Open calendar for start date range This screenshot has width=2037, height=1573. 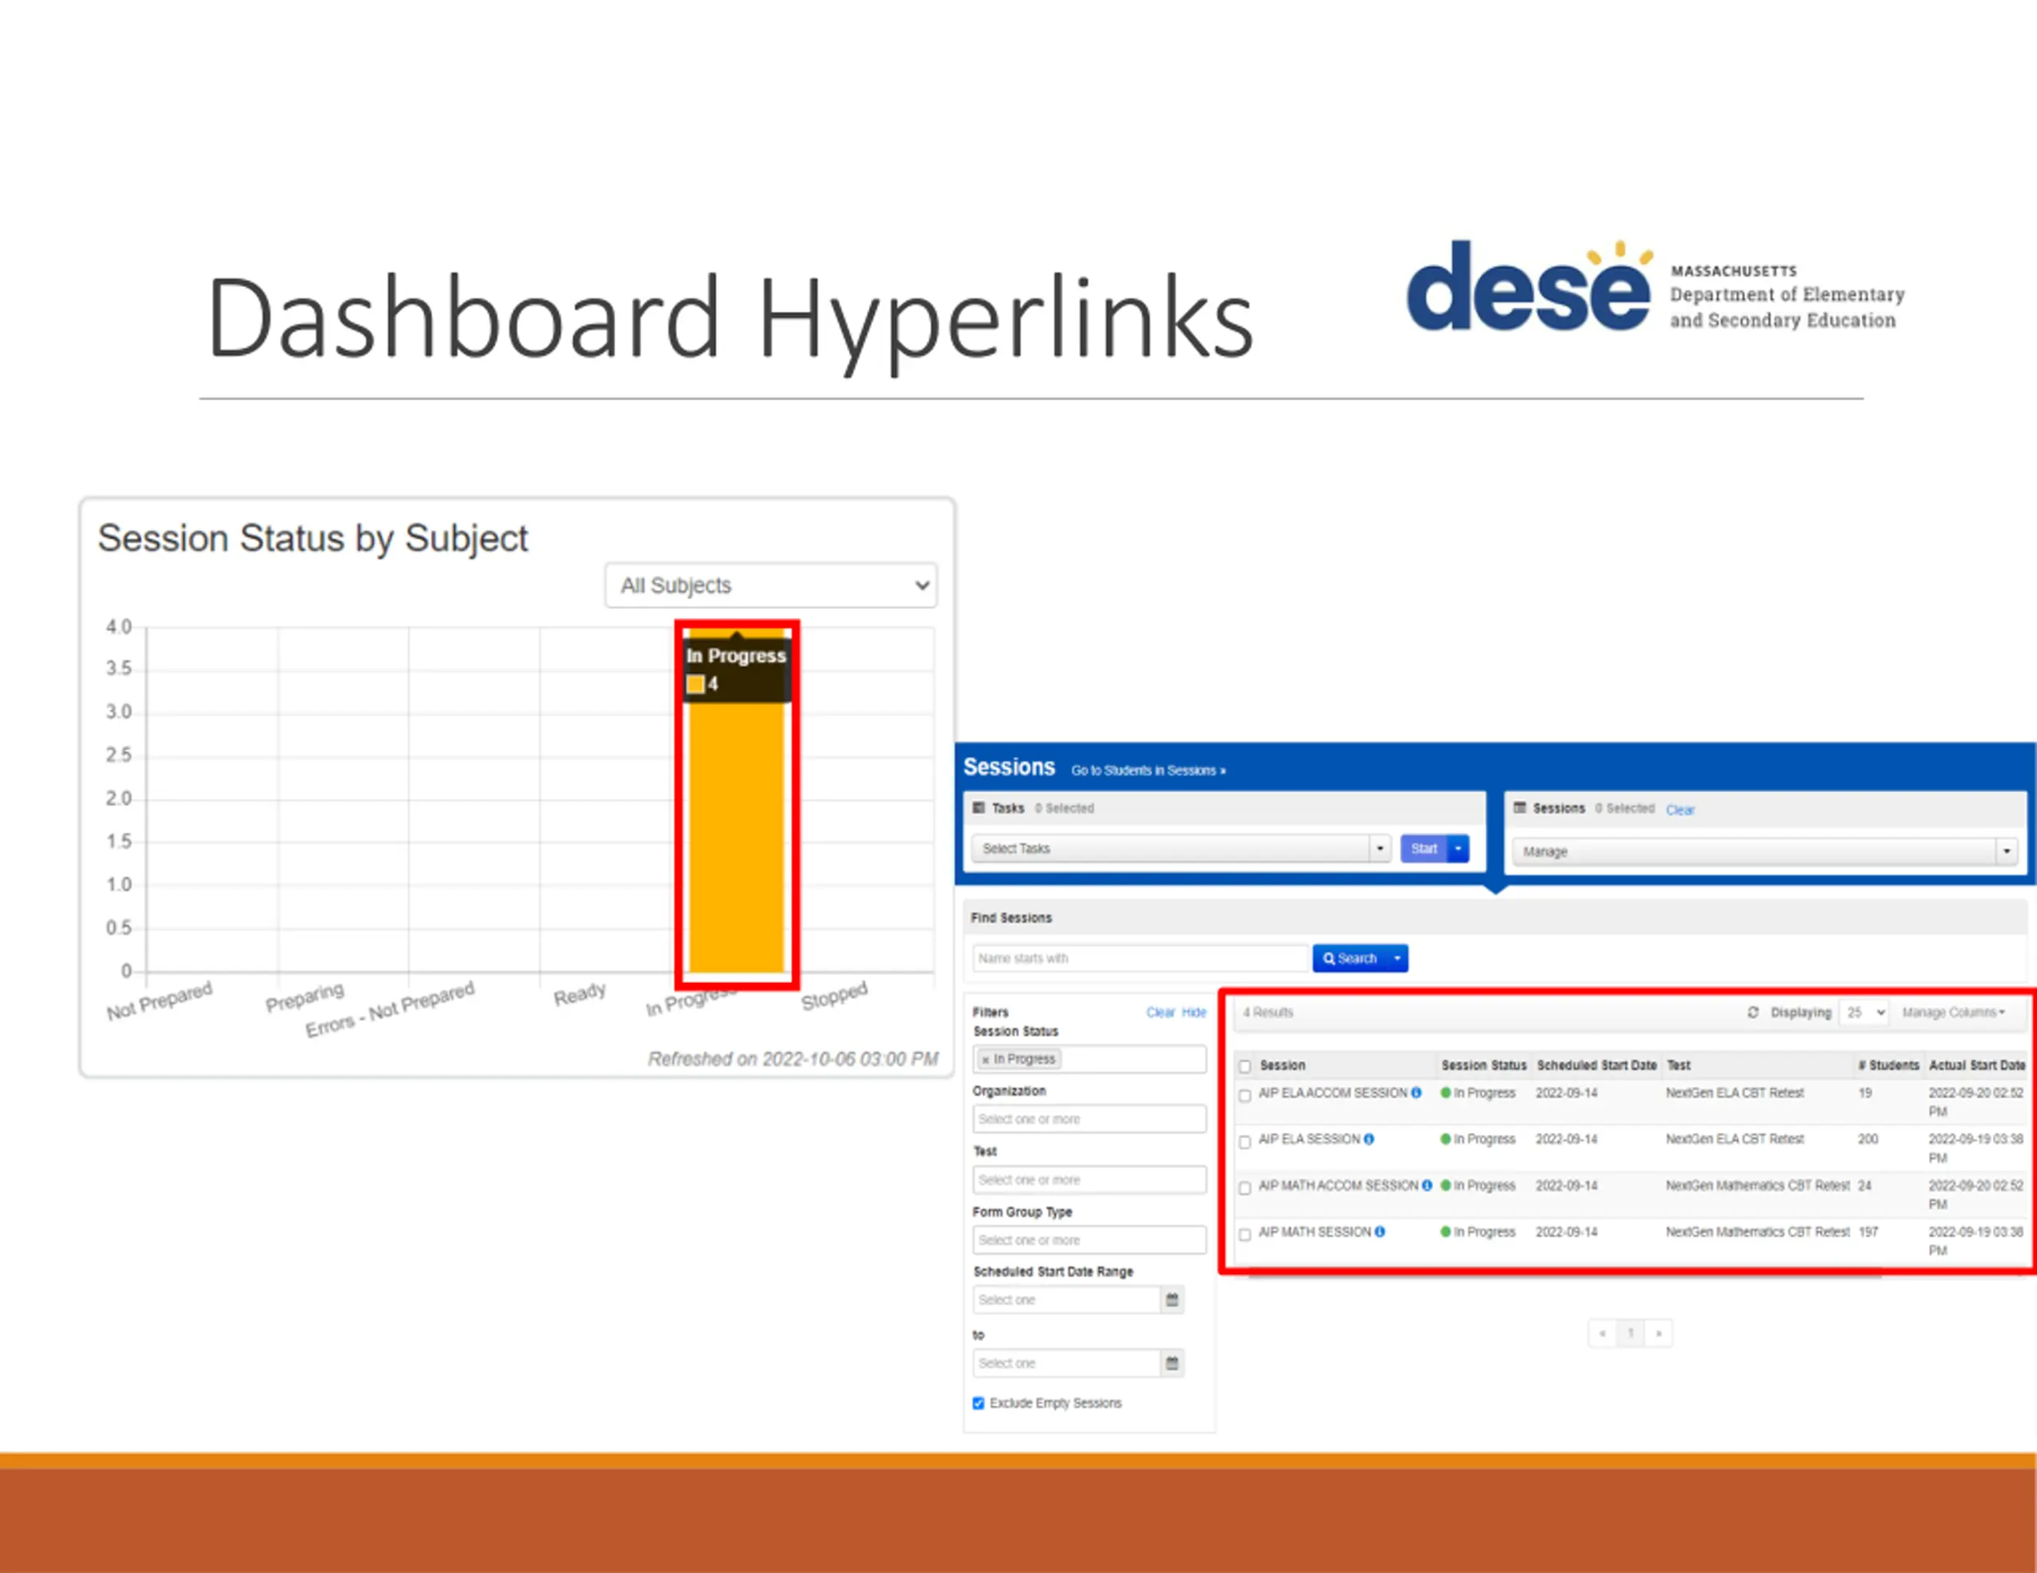point(1172,1299)
